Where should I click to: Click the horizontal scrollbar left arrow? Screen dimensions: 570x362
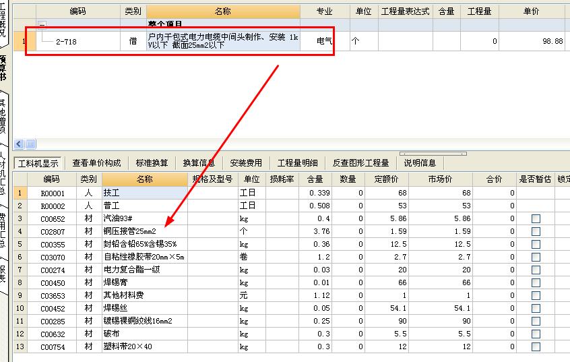point(19,144)
